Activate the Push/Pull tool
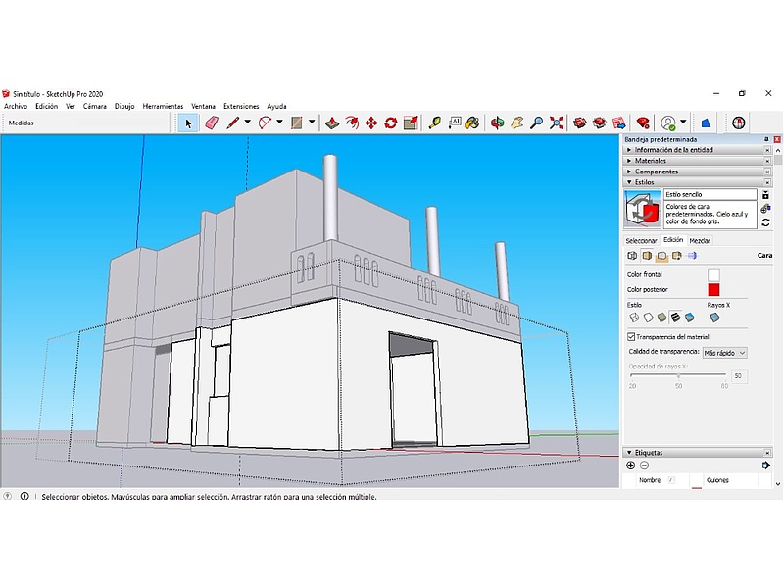This screenshot has height=588, width=784. point(332,122)
